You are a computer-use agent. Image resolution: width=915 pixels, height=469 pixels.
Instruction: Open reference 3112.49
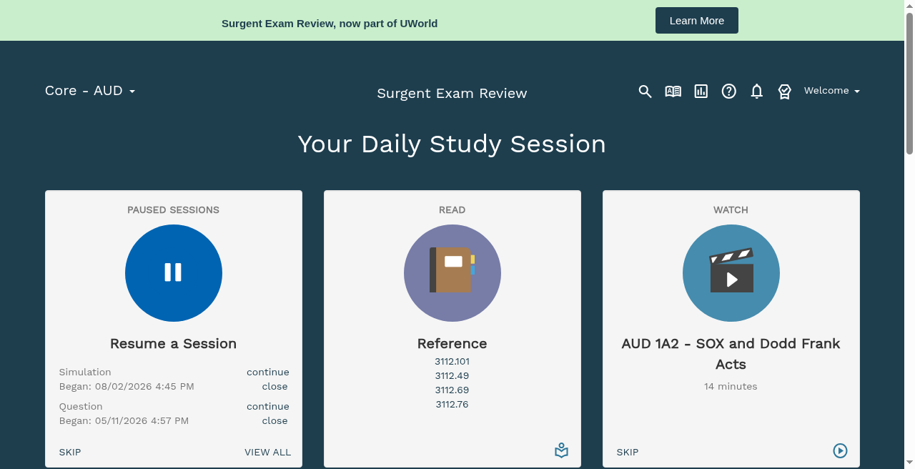click(452, 376)
